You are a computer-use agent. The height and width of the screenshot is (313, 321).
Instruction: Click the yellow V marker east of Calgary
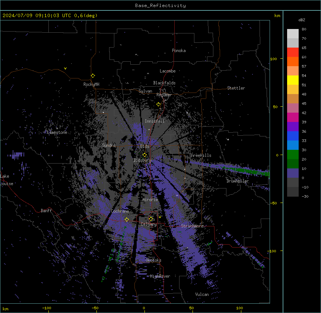(160, 217)
